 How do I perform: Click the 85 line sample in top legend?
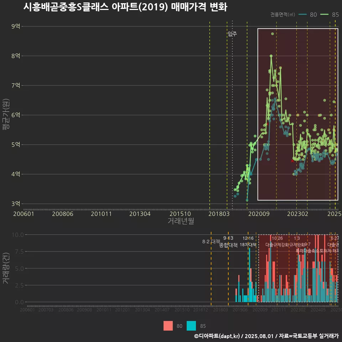click(x=324, y=15)
